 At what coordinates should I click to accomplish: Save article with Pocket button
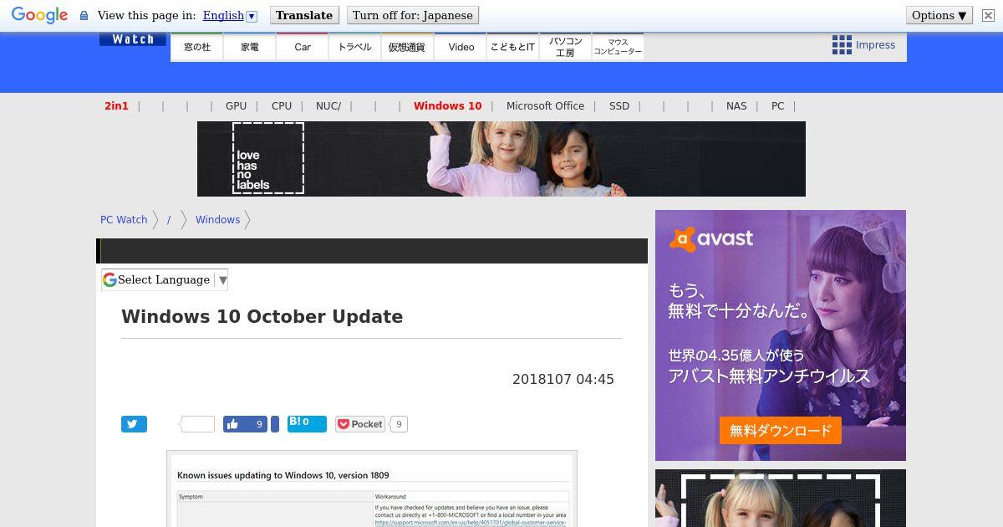coord(360,424)
